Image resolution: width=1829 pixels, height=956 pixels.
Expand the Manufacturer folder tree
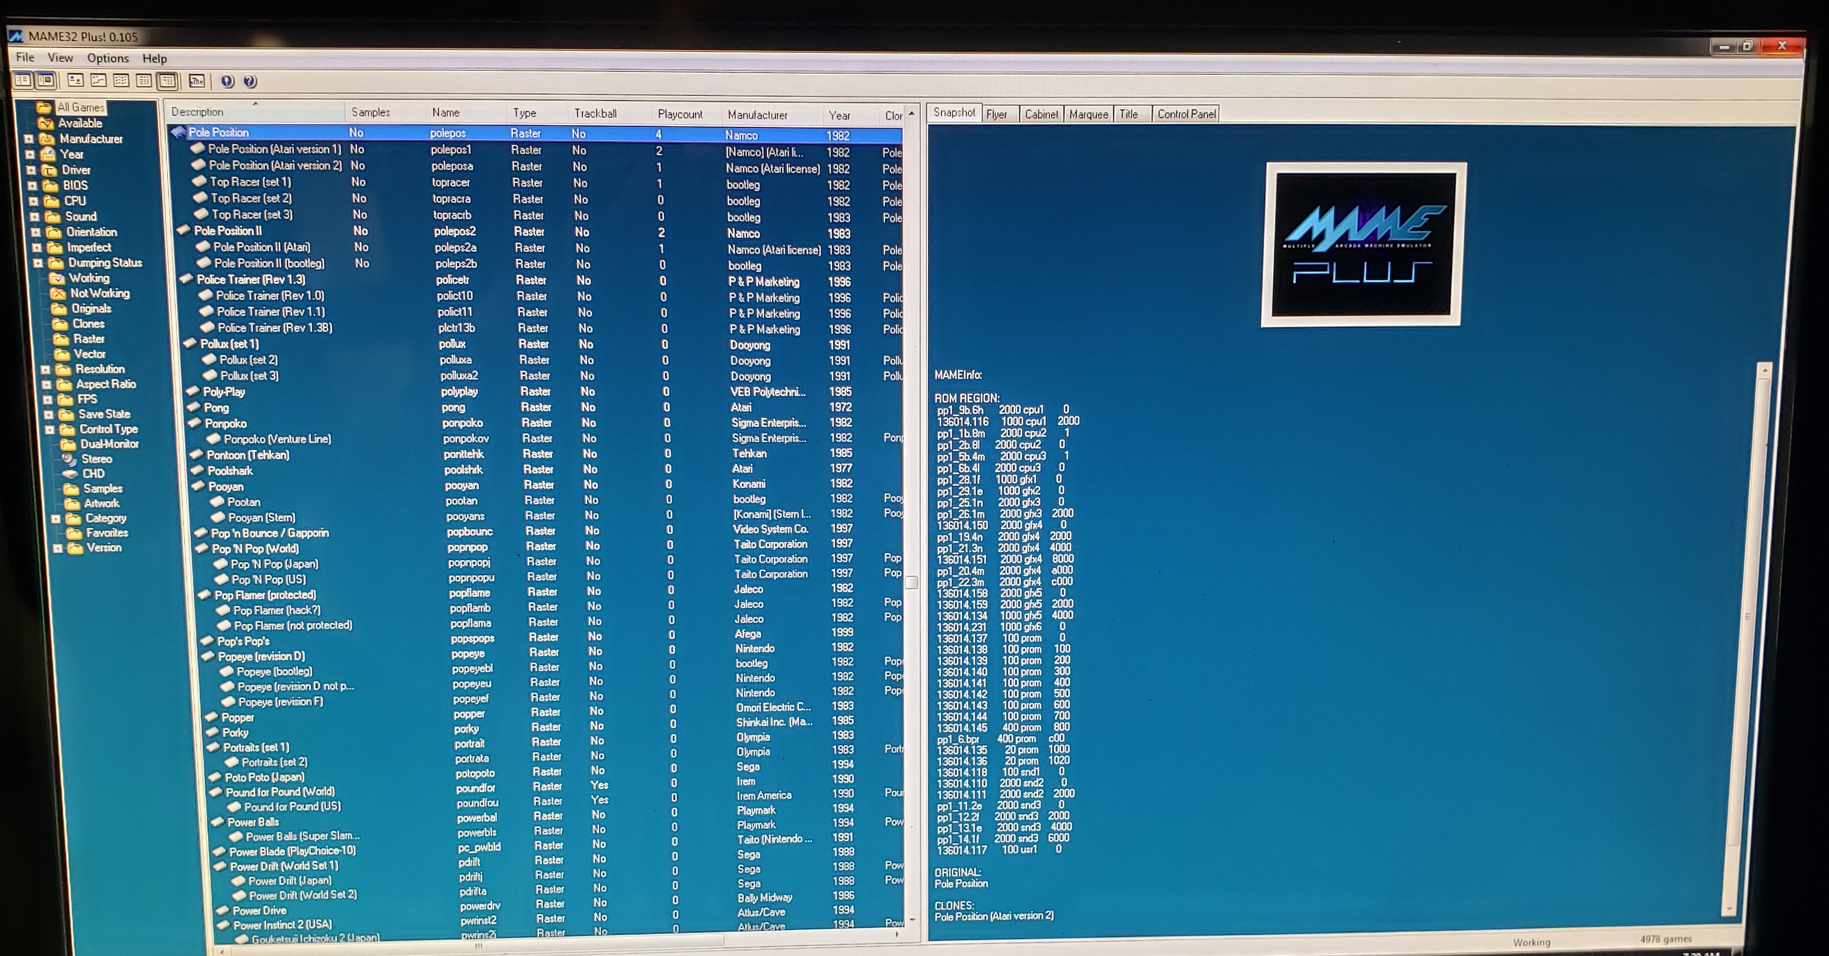[29, 139]
